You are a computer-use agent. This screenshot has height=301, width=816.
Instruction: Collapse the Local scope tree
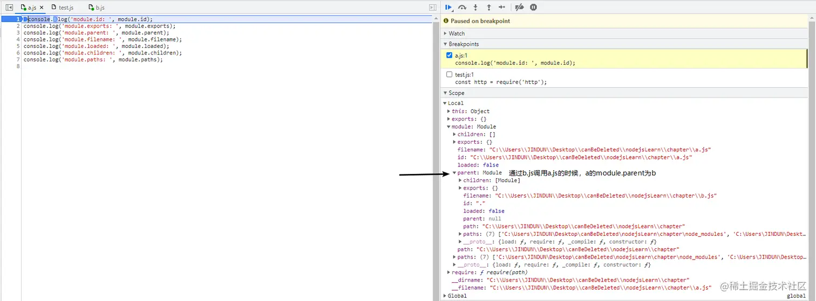tap(445, 103)
